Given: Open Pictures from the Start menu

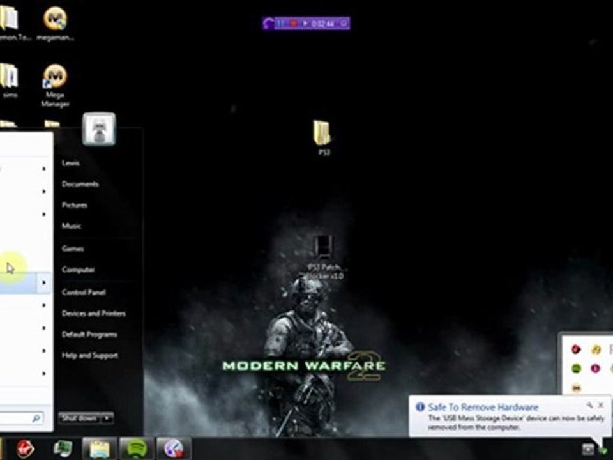Looking at the screenshot, I should (74, 205).
